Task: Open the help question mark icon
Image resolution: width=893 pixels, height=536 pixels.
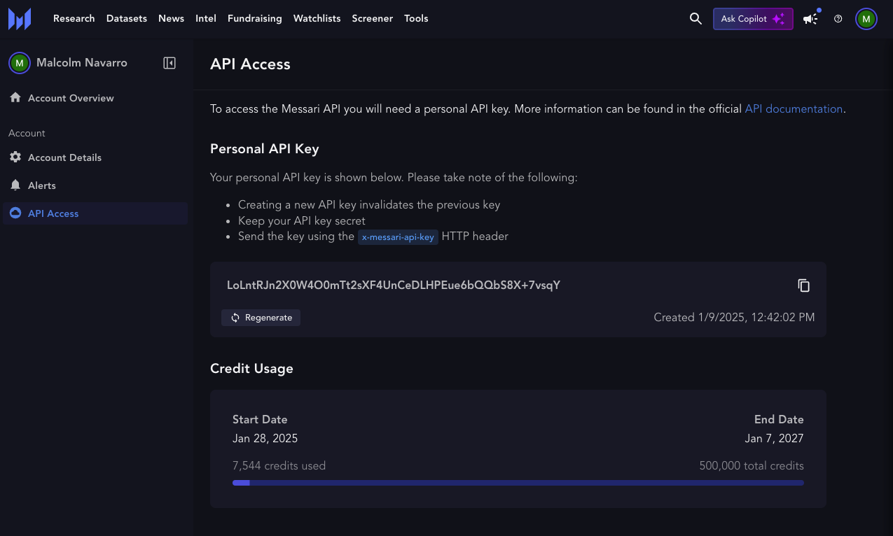Action: [838, 19]
